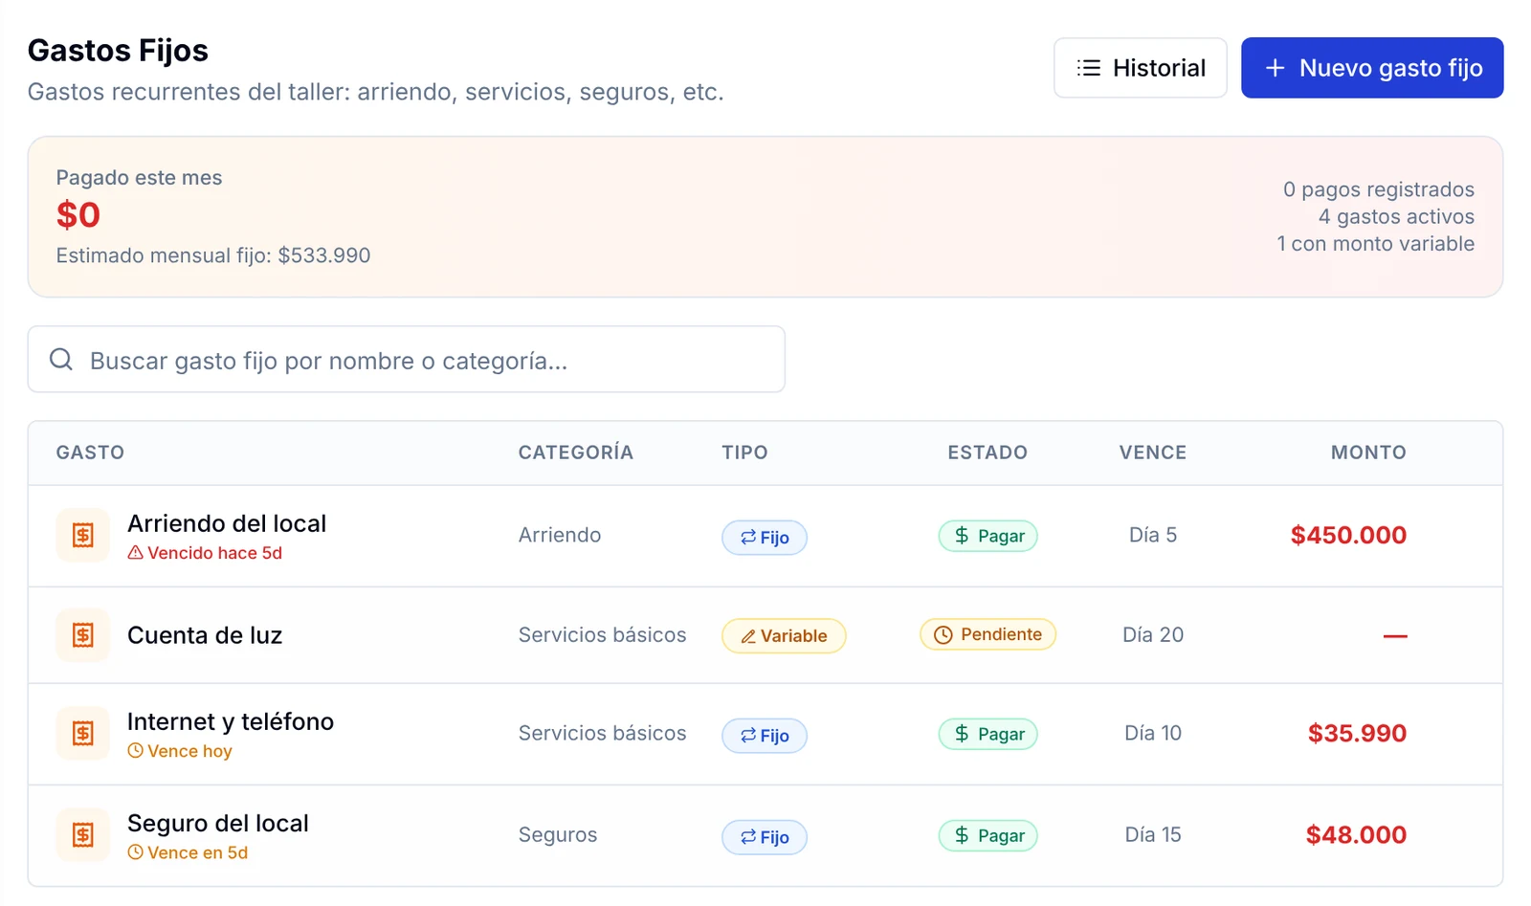Click the 1 con monto variable summary
1531x906 pixels.
1375,243
